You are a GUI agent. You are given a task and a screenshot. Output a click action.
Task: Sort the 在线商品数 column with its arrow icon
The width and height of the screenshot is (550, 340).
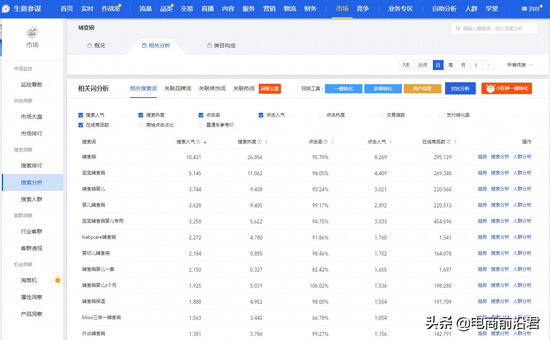455,142
